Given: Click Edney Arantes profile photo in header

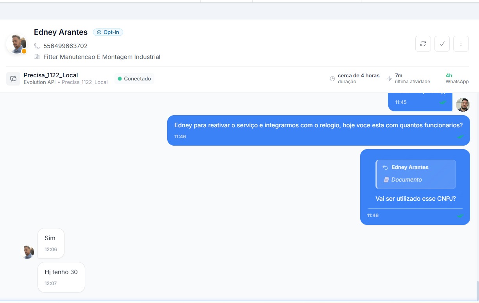Looking at the screenshot, I should (x=16, y=44).
